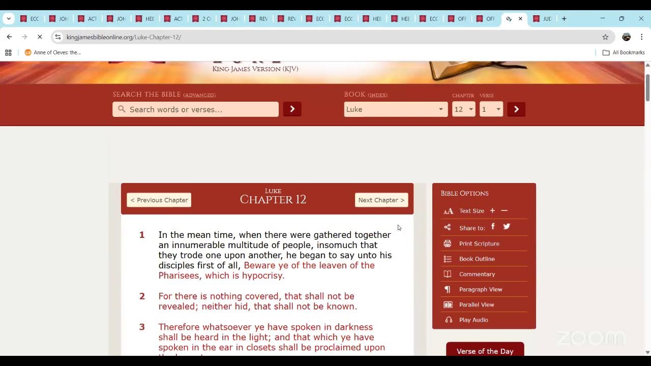Select verse number 2

pyautogui.click(x=142, y=296)
